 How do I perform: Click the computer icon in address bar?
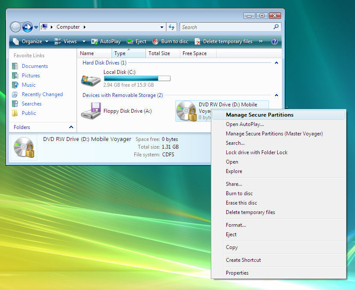[44, 27]
